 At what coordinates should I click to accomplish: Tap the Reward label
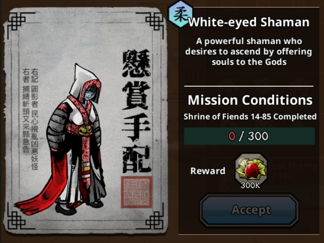coord(208,171)
